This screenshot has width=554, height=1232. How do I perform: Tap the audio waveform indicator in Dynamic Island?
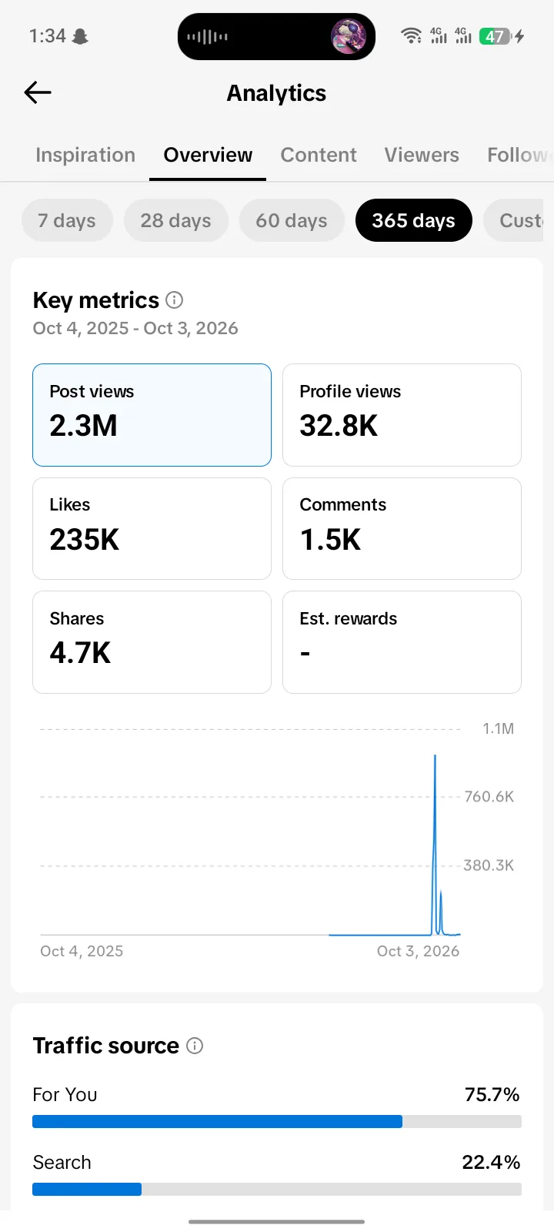click(x=207, y=36)
